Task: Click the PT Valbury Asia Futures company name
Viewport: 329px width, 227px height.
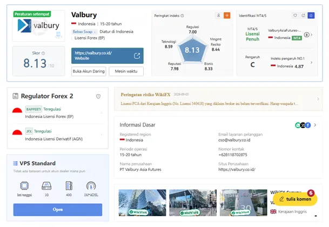Action: [140, 170]
